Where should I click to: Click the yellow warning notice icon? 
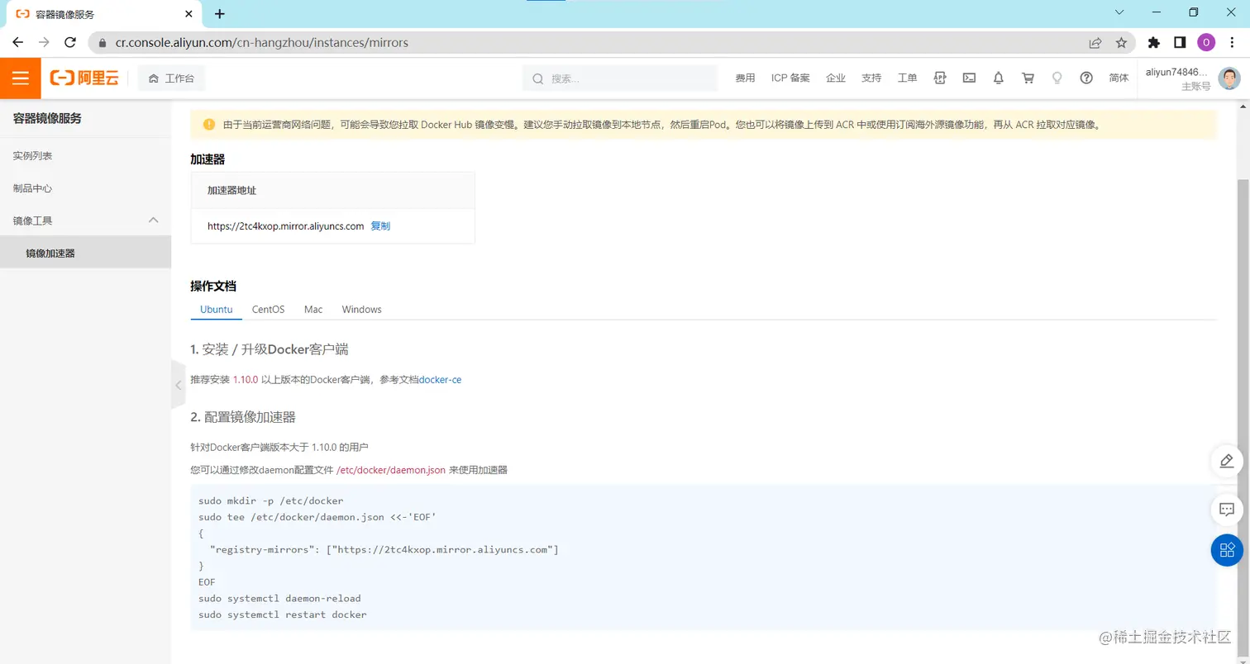[x=208, y=125]
